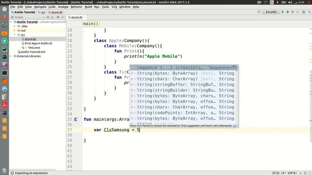312x175 pixels.
Task: Click the LF line separator in status bar
Action: click(283, 173)
